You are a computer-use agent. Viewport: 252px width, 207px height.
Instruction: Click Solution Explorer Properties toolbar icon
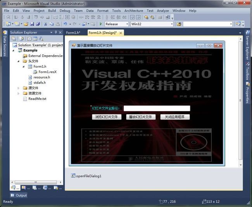point(14,39)
